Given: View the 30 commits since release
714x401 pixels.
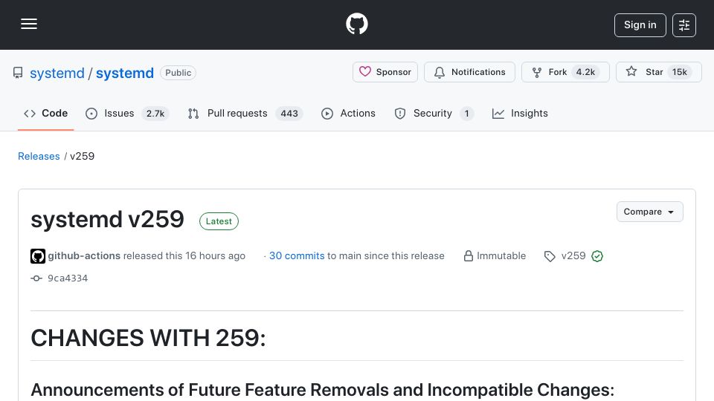Looking at the screenshot, I should coord(297,255).
